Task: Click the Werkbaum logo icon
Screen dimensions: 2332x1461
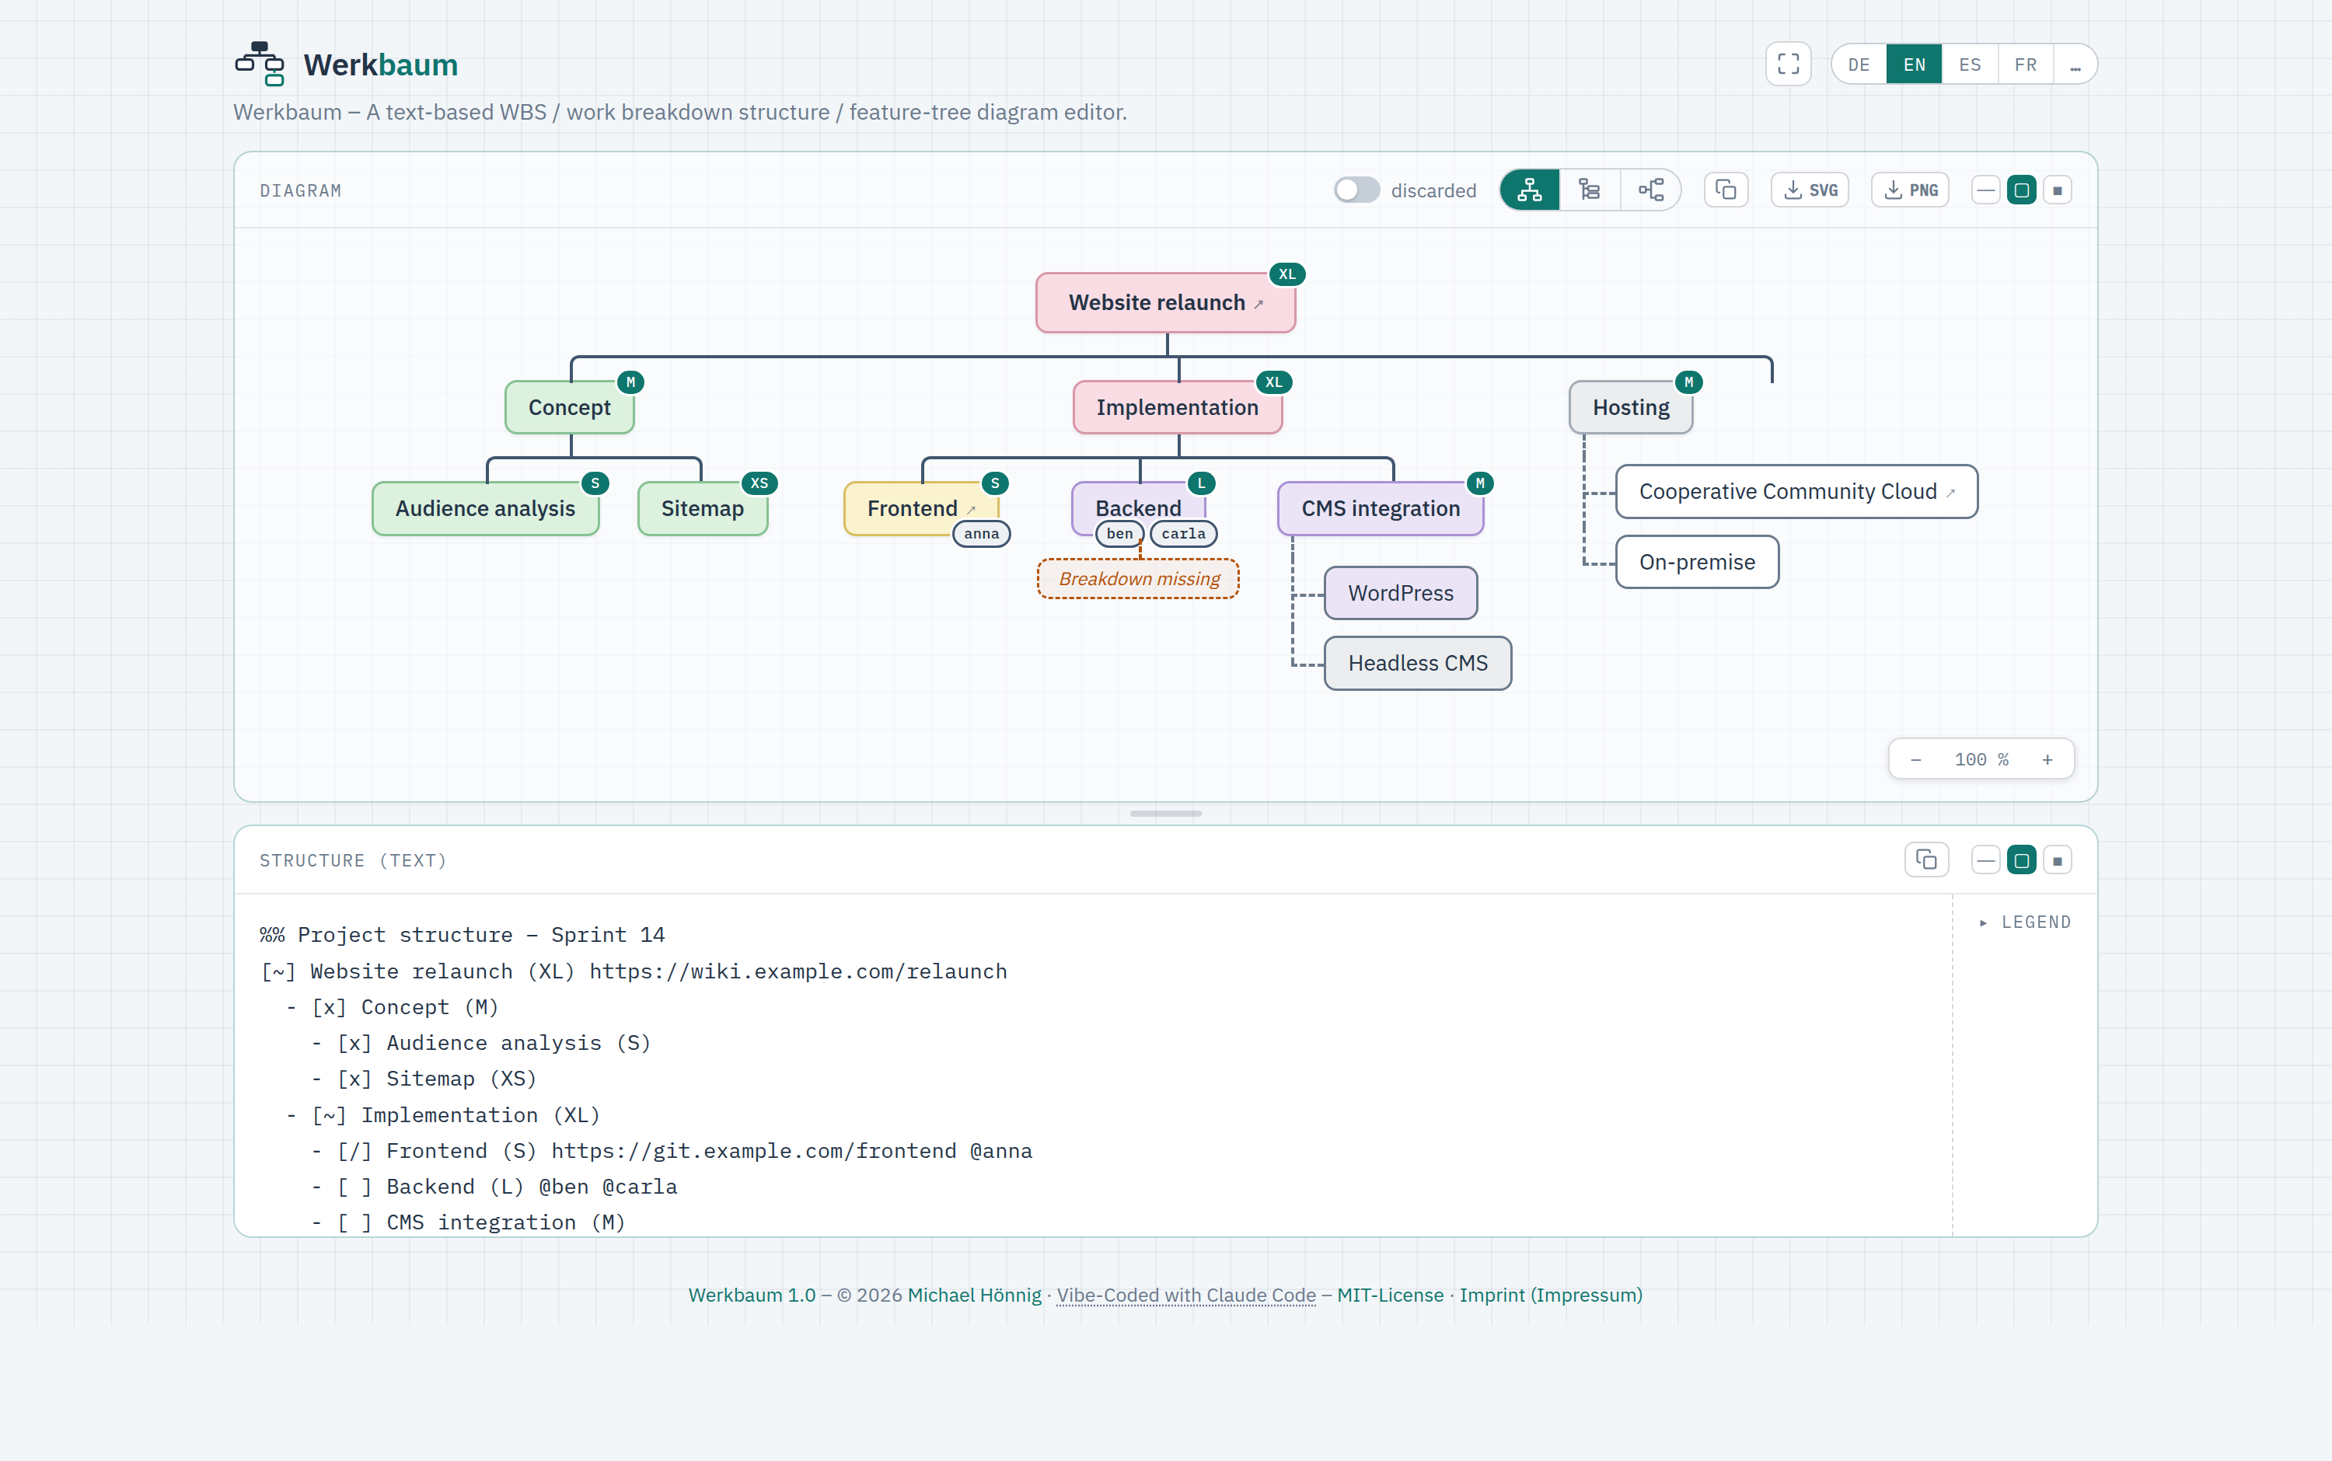Action: tap(260, 64)
